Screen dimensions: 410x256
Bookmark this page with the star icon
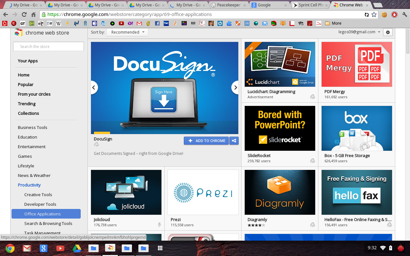click(374, 15)
